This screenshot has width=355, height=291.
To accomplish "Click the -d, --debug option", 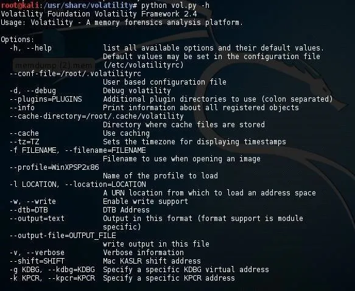I will click(x=33, y=91).
